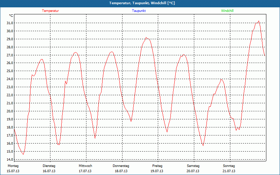280x175 pixels.
Task: Click the Sonntag day label
Action: [229, 166]
